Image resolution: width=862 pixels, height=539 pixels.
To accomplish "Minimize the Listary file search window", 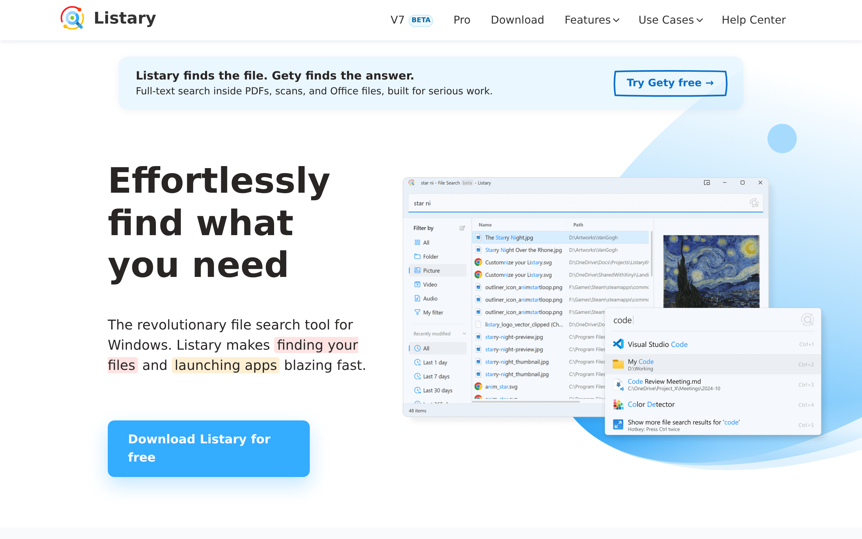I will pyautogui.click(x=725, y=183).
